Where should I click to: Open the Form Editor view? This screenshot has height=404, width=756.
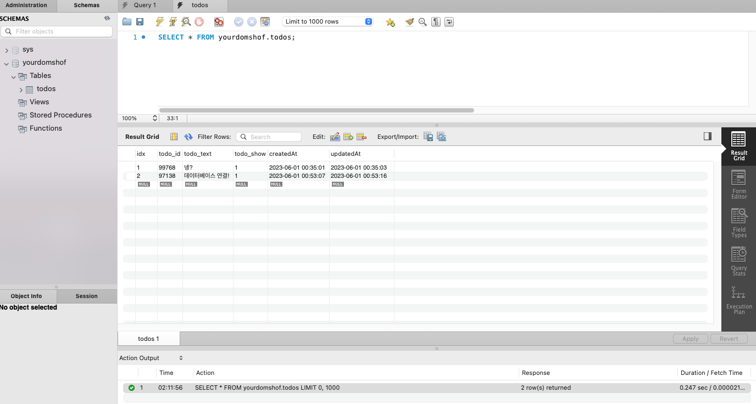739,184
